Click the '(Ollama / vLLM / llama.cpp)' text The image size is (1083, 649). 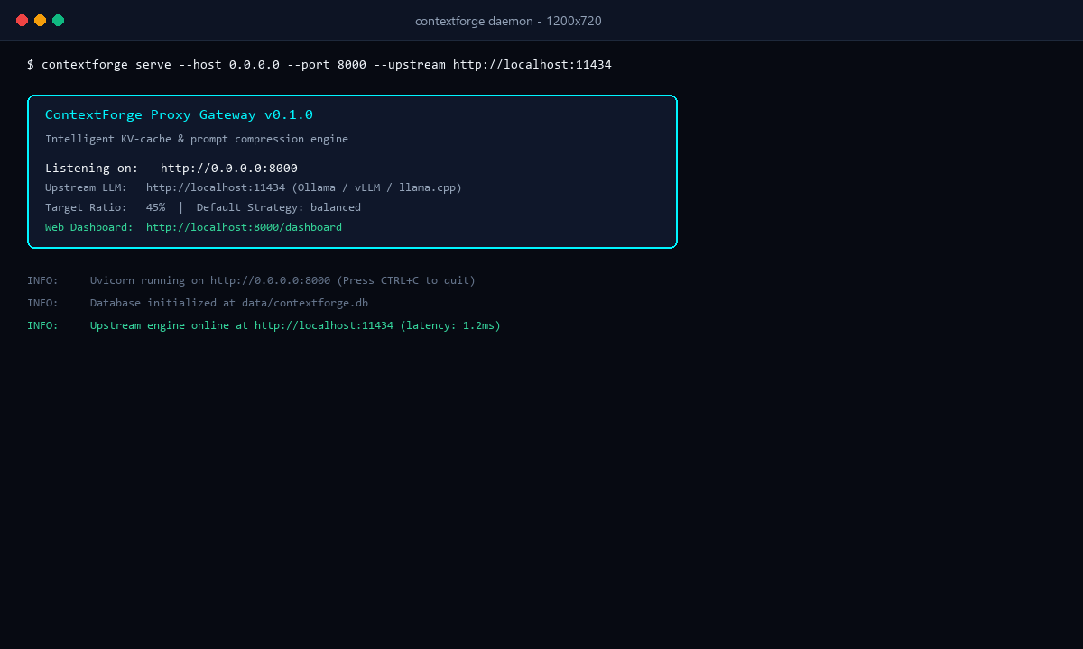(377, 187)
